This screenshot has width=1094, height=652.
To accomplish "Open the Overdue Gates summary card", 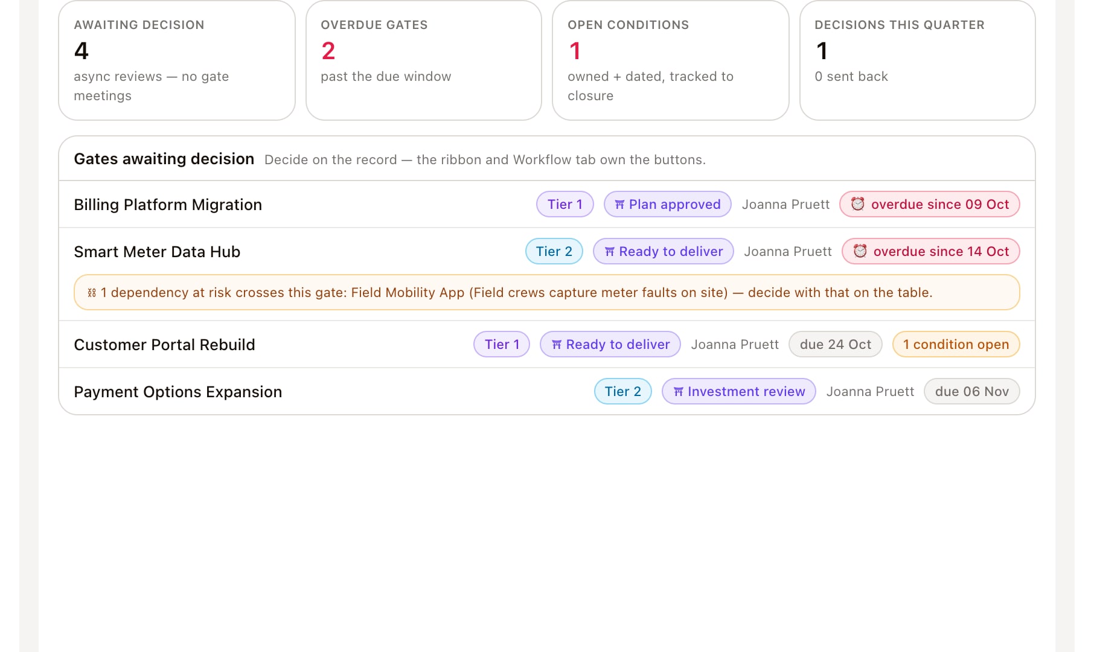I will [x=424, y=60].
